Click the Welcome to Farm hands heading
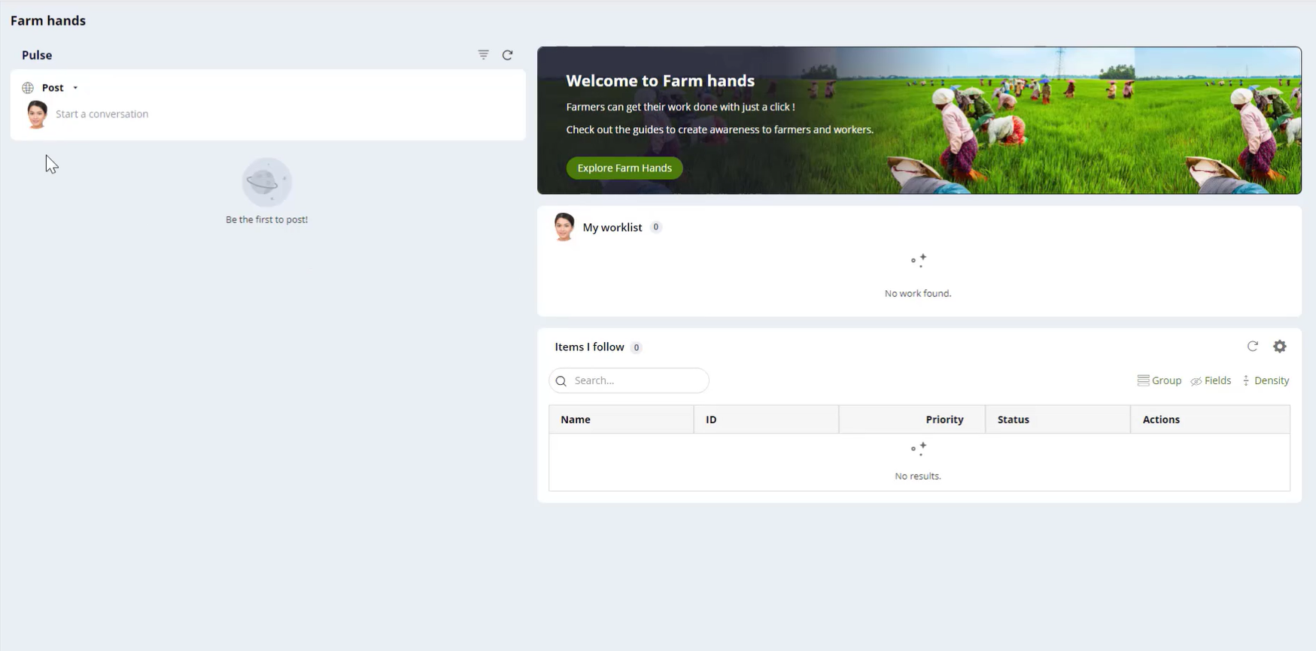The width and height of the screenshot is (1316, 651). (660, 80)
